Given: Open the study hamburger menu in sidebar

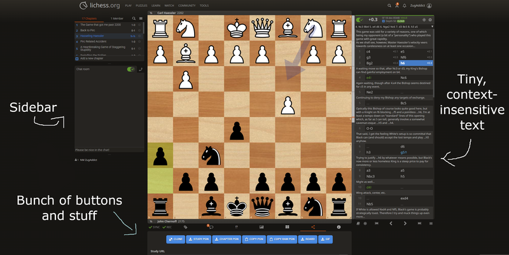Looking at the screenshot, I should point(141,18).
